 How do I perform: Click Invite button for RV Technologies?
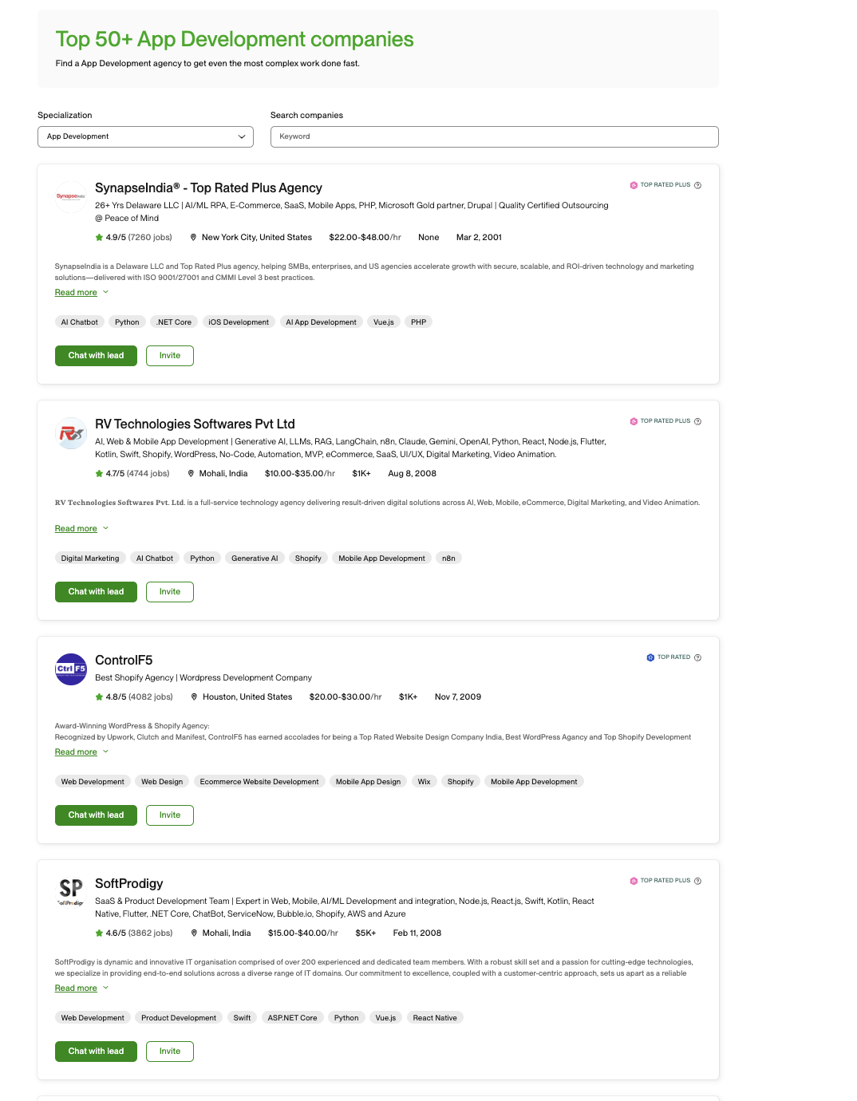pos(169,592)
